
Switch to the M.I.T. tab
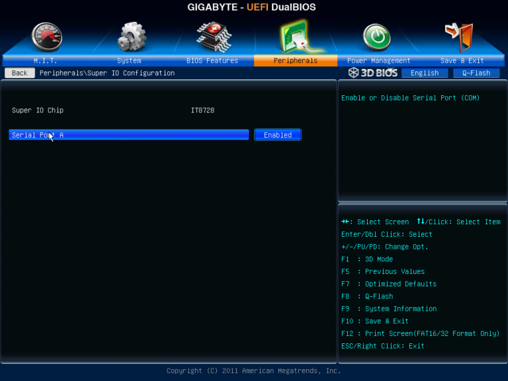[45, 61]
